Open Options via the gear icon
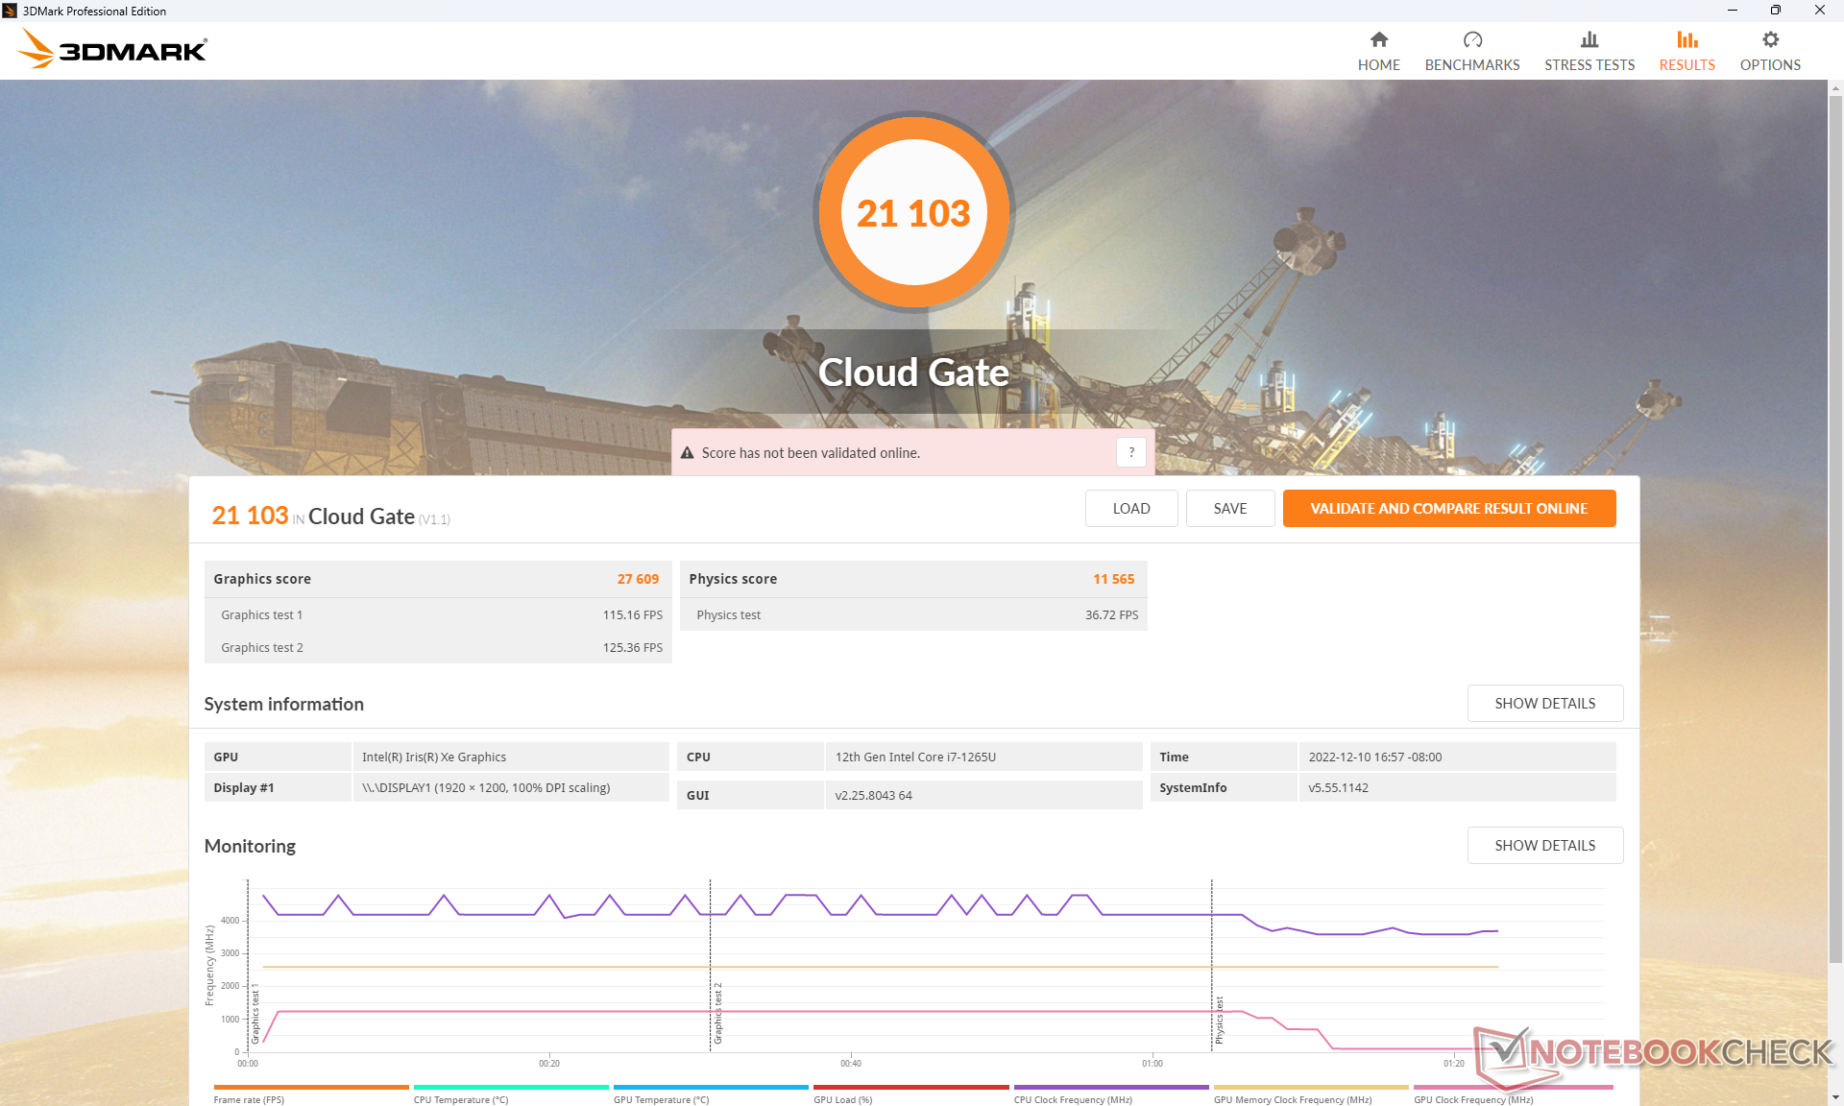The height and width of the screenshot is (1106, 1844). click(1770, 39)
